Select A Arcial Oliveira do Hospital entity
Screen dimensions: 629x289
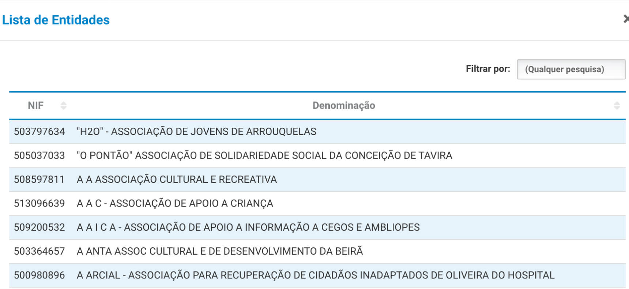[x=315, y=275]
